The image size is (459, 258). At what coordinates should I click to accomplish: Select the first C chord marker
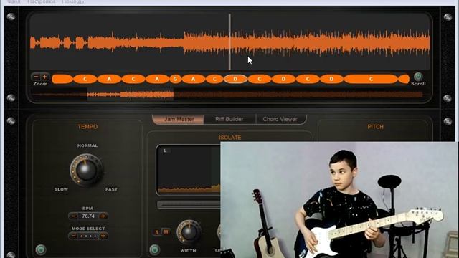point(85,79)
